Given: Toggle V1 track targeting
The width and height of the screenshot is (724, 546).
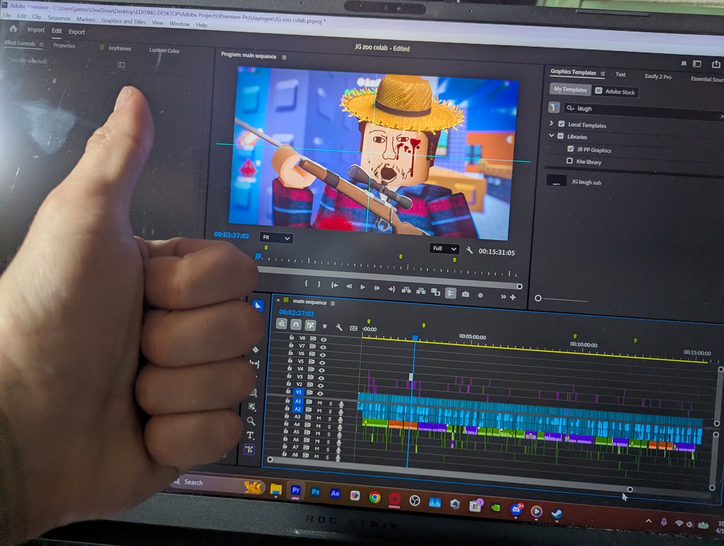Looking at the screenshot, I should click(298, 391).
